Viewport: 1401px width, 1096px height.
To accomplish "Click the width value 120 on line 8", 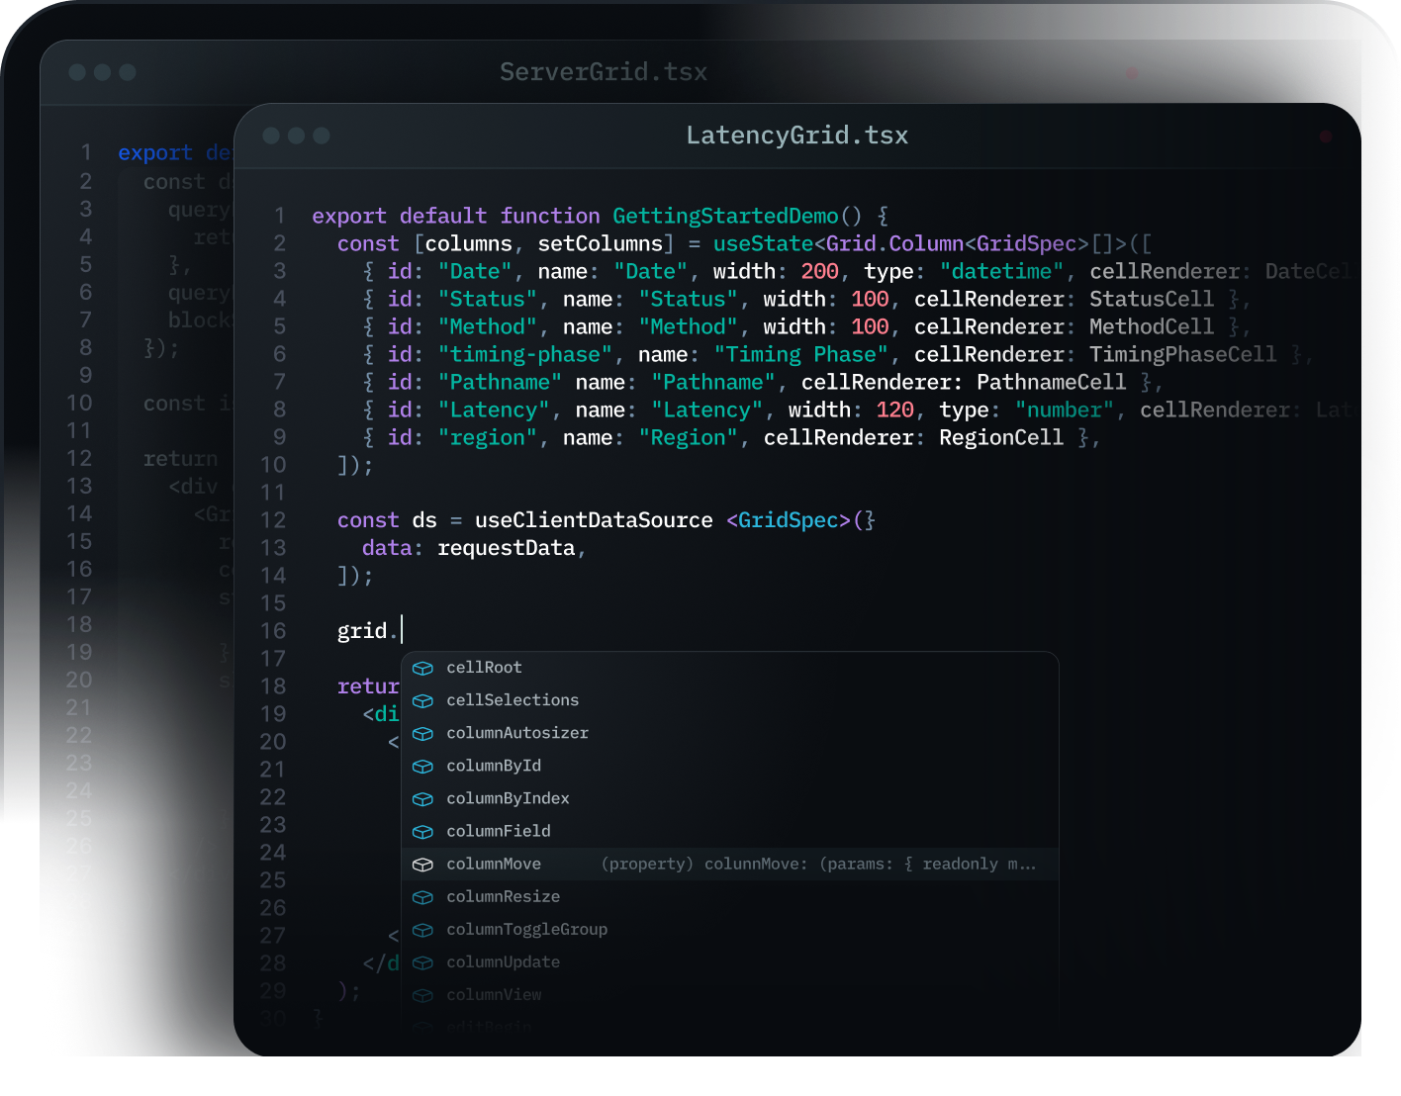I will (x=895, y=410).
